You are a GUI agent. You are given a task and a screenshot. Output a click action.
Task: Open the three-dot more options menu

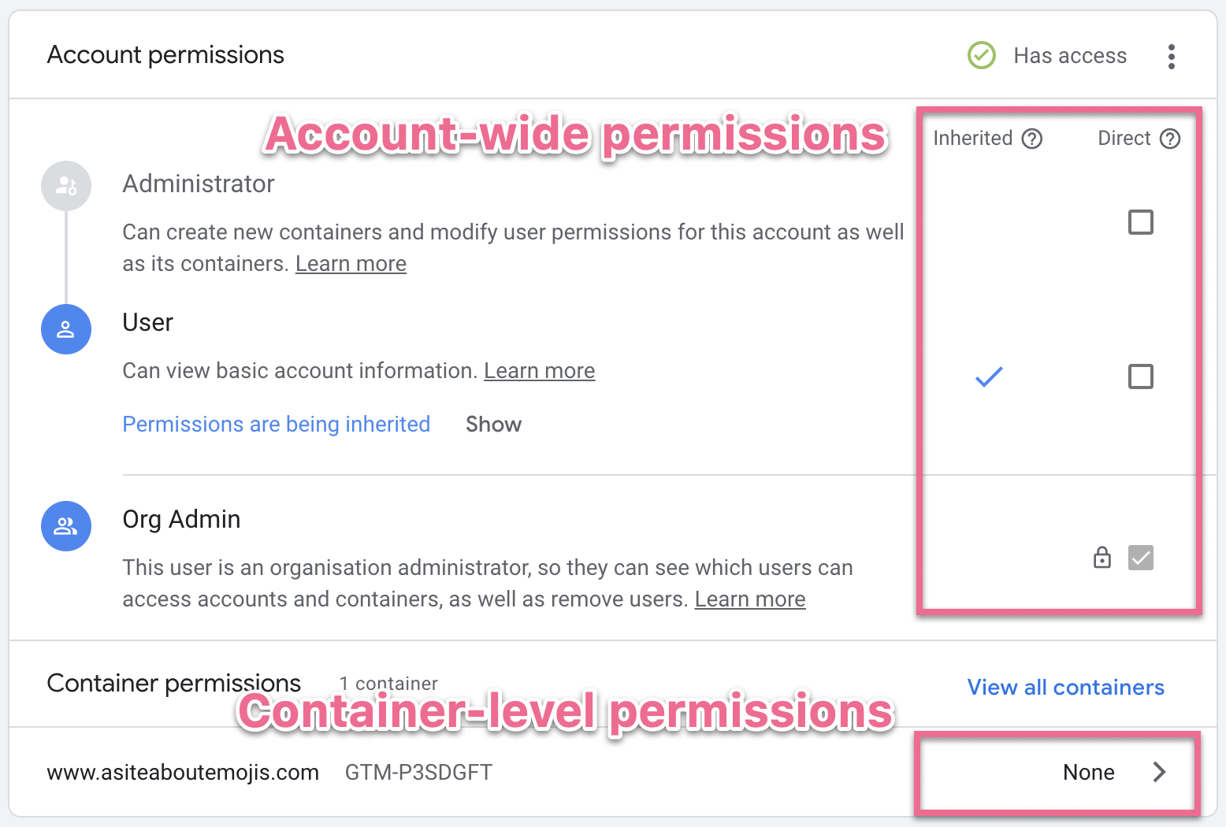pyautogui.click(x=1172, y=57)
